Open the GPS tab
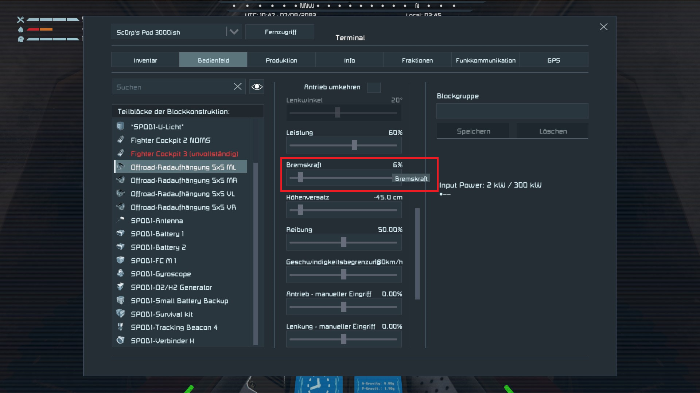The height and width of the screenshot is (393, 700). click(553, 60)
